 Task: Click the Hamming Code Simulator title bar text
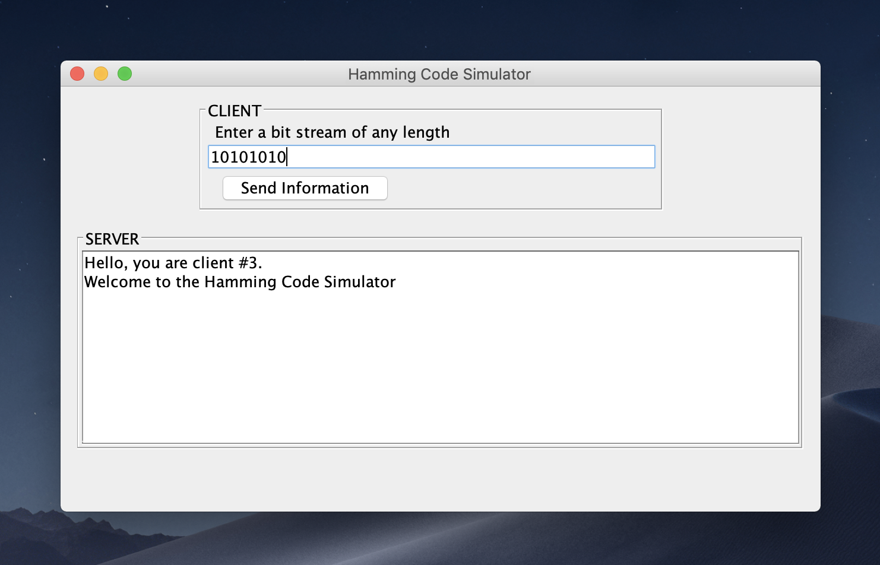[439, 74]
